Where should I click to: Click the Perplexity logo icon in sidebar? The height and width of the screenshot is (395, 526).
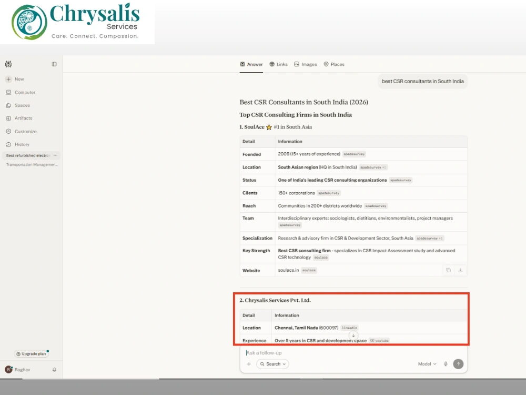point(8,64)
